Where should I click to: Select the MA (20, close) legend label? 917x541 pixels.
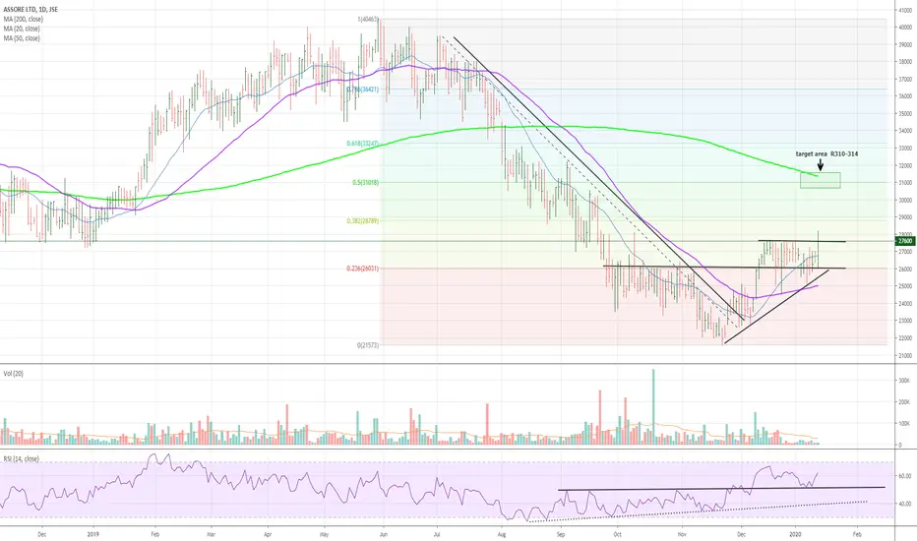(22, 29)
